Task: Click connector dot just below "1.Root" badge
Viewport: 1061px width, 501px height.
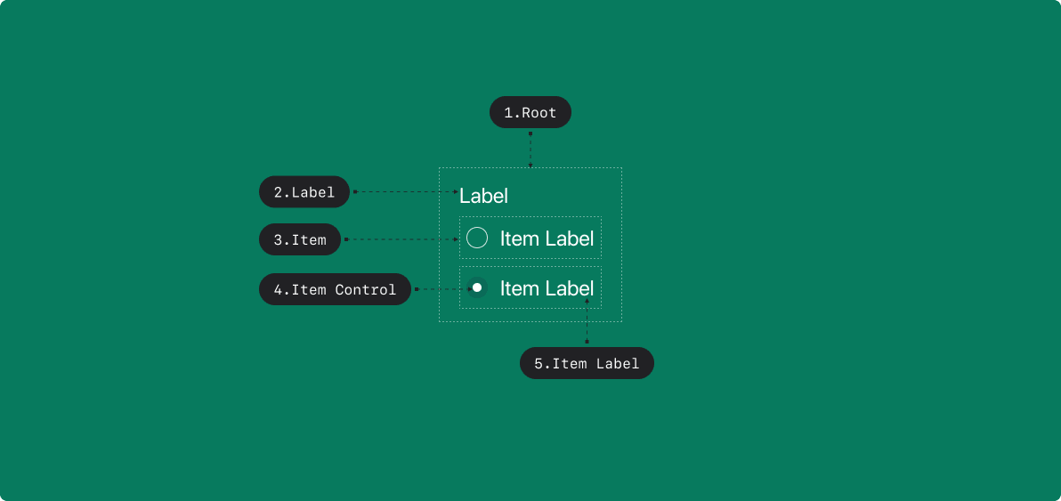Action: tap(530, 133)
